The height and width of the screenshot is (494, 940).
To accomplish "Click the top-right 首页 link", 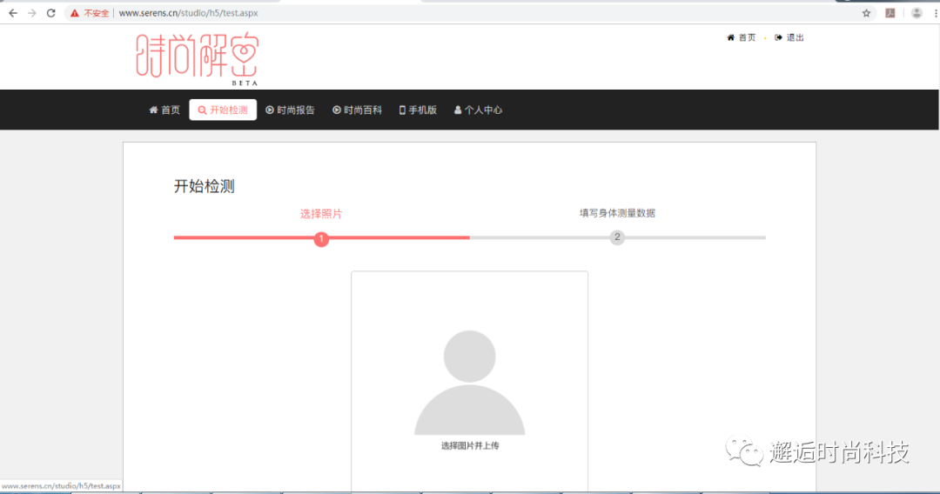I will point(742,37).
